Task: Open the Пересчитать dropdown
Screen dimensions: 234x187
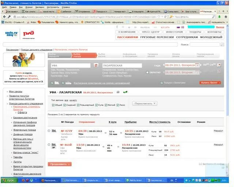Action: 145,103
